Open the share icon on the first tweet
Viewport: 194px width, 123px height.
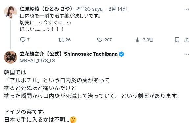coord(187,40)
